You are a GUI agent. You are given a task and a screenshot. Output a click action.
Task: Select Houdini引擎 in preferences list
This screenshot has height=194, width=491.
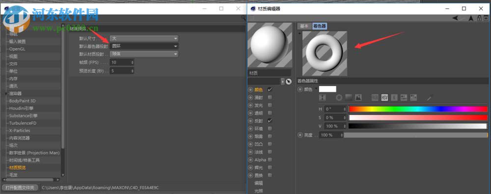(21, 108)
